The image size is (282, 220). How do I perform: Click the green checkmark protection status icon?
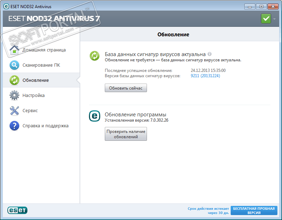266,19
